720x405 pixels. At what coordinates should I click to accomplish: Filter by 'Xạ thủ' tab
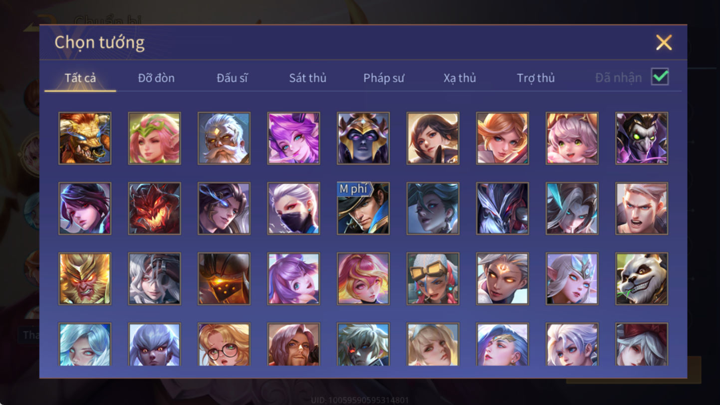coord(460,78)
